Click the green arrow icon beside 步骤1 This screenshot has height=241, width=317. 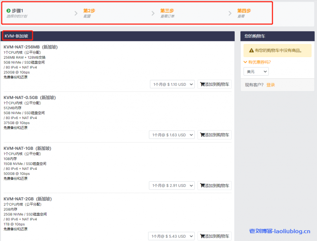(x=9, y=11)
